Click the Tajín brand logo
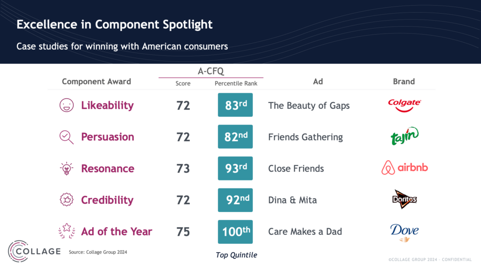Image resolution: width=481 pixels, height=270 pixels. pos(404,136)
